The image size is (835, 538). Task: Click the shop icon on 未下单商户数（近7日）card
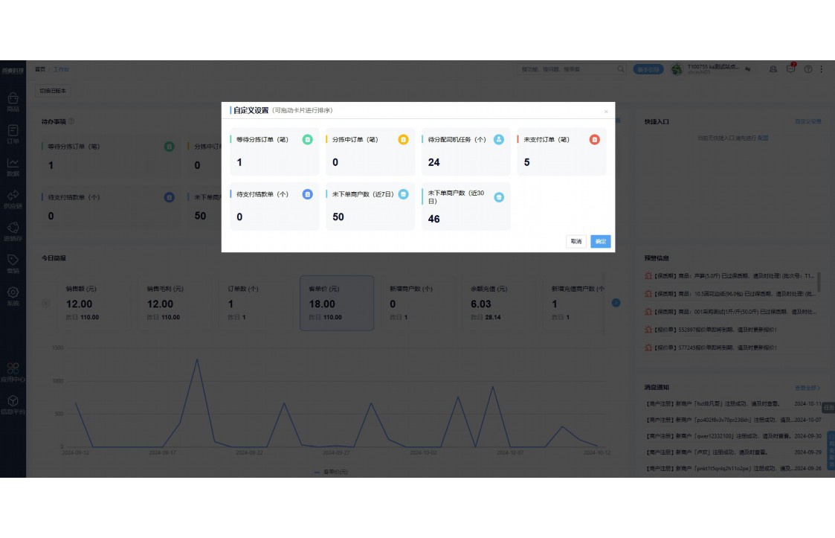pos(403,194)
